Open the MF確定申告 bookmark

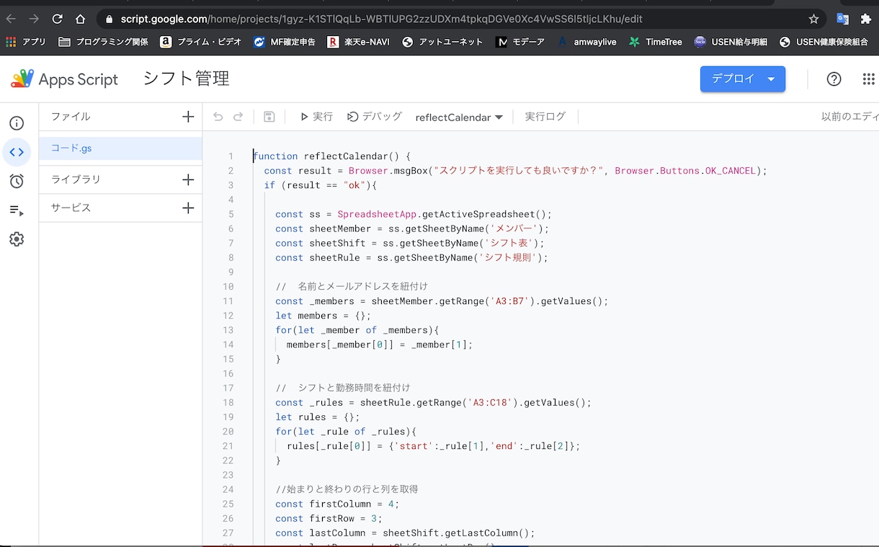[x=285, y=43]
